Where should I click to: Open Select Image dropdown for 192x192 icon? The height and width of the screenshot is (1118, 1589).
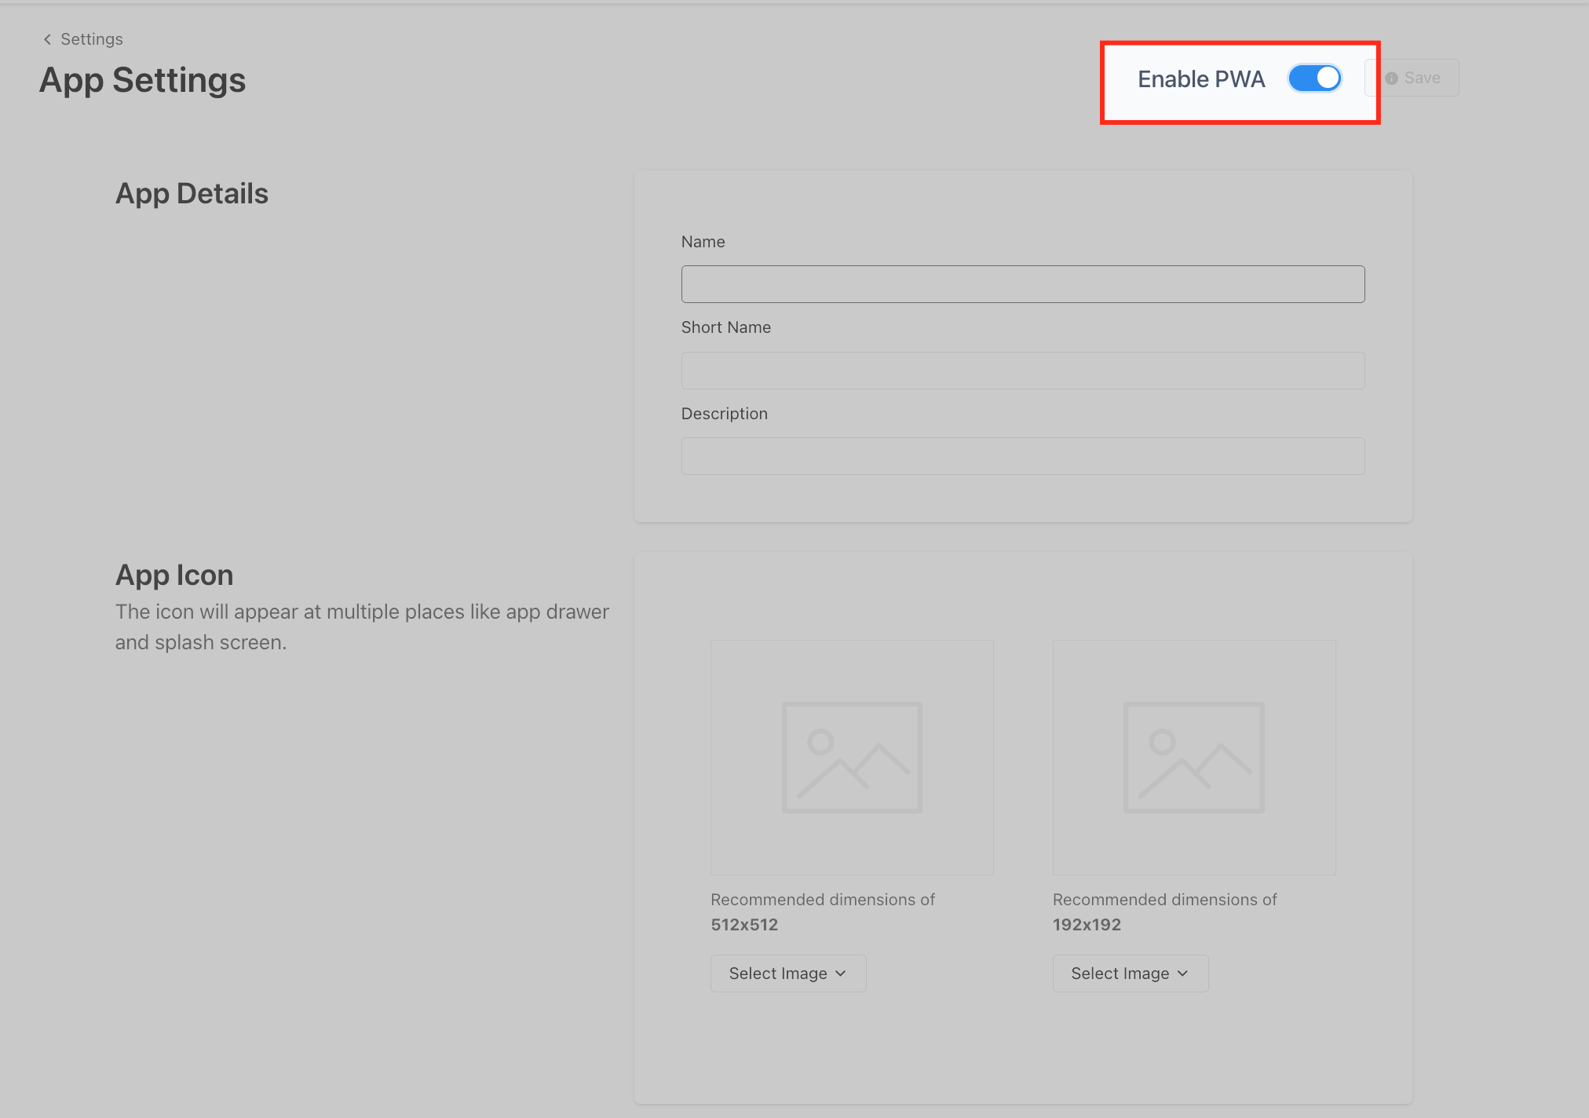(1130, 974)
